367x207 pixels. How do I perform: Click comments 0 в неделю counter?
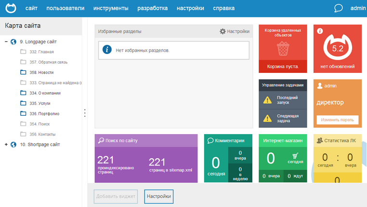[x=240, y=174]
